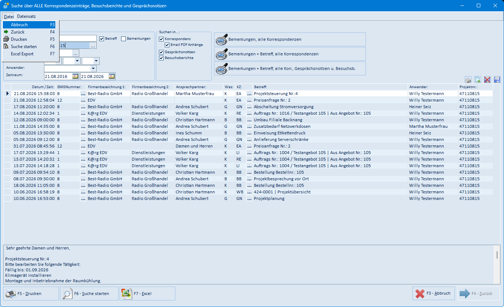
Task: Click the F3 - Abbruch bottom button
Action: coord(433,293)
